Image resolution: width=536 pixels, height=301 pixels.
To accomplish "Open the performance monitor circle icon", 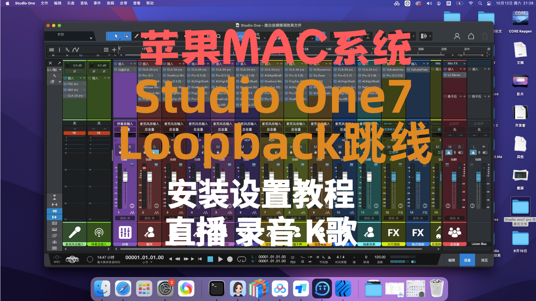I will coord(90,259).
